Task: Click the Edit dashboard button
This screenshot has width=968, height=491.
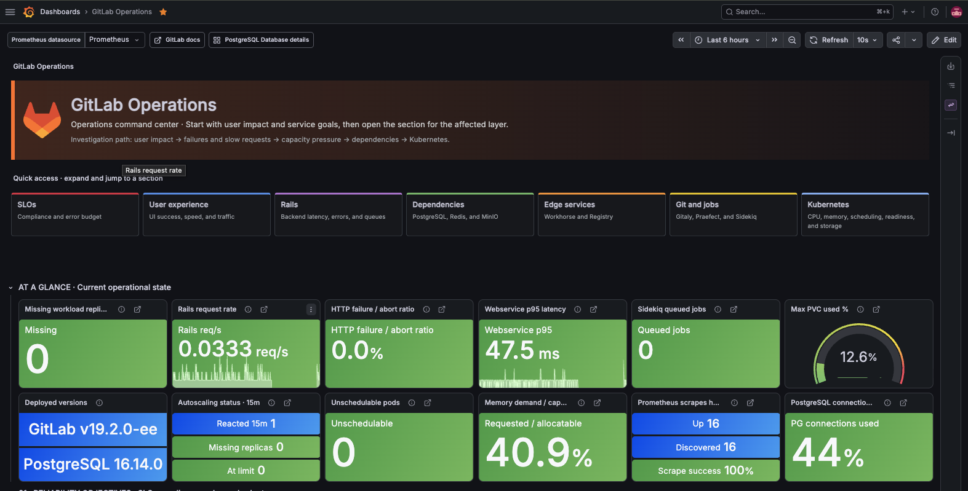Action: [944, 40]
